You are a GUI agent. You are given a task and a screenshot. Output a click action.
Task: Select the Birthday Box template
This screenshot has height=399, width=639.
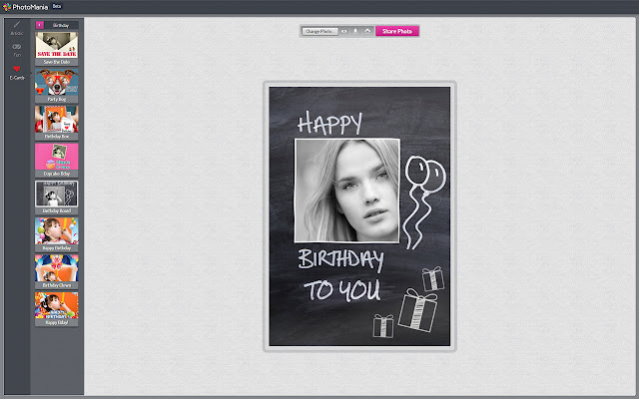tap(57, 121)
